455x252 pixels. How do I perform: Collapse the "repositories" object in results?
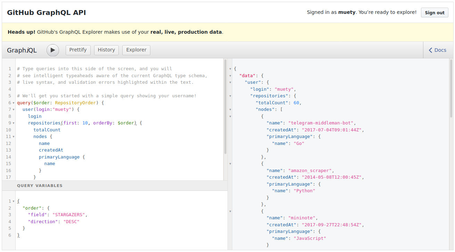pyautogui.click(x=230, y=96)
